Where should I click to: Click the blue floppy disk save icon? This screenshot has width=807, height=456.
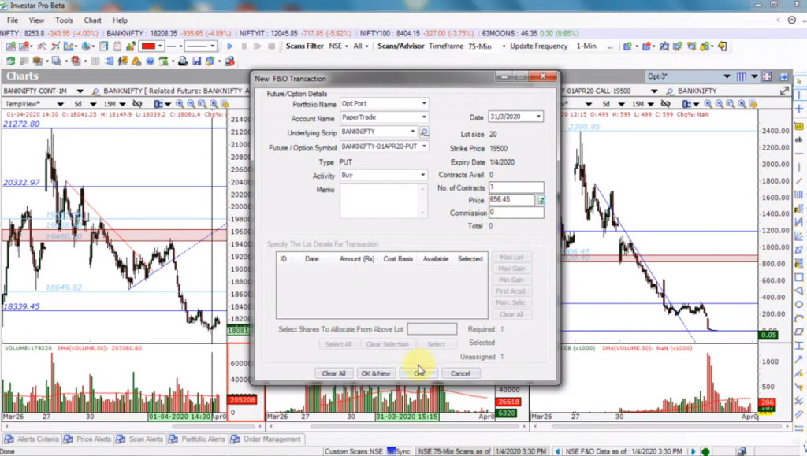pos(196,61)
